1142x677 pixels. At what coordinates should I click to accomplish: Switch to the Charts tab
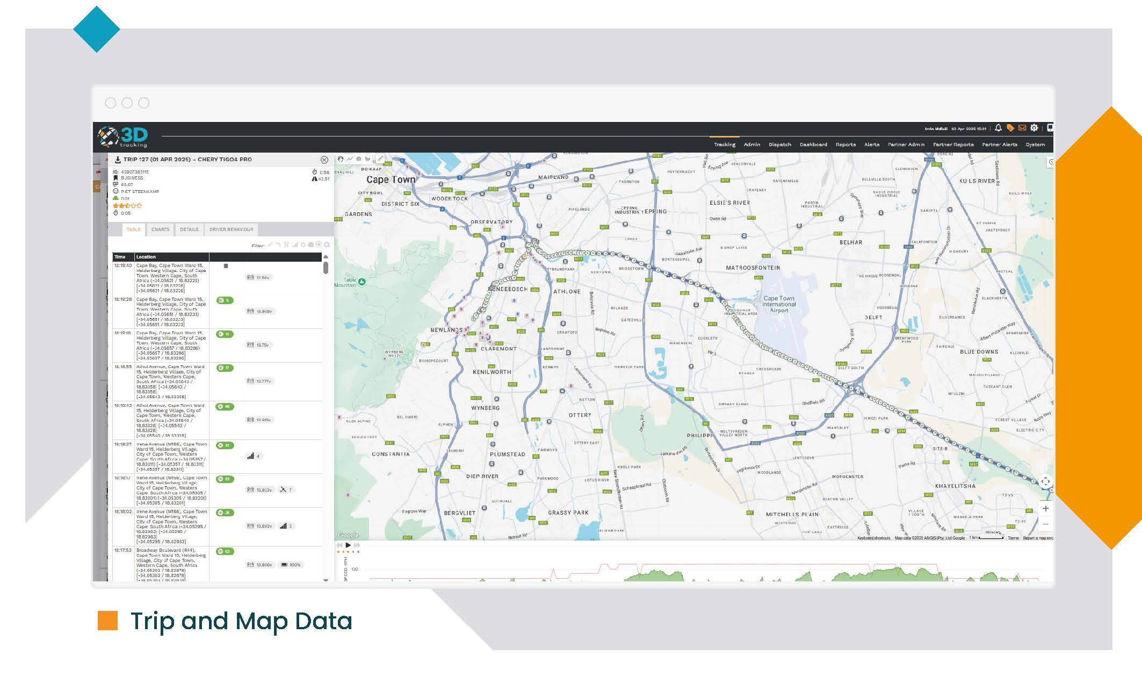click(x=160, y=229)
